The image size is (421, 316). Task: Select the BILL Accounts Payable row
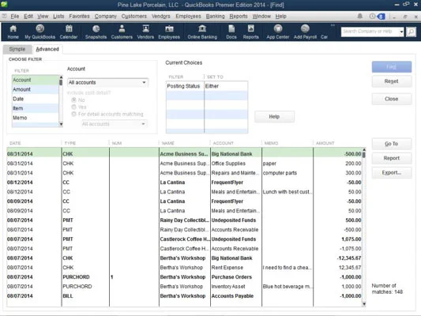point(185,296)
